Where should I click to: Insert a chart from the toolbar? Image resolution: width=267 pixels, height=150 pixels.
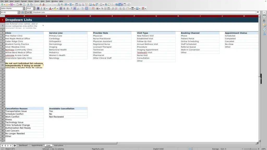tap(94, 5)
